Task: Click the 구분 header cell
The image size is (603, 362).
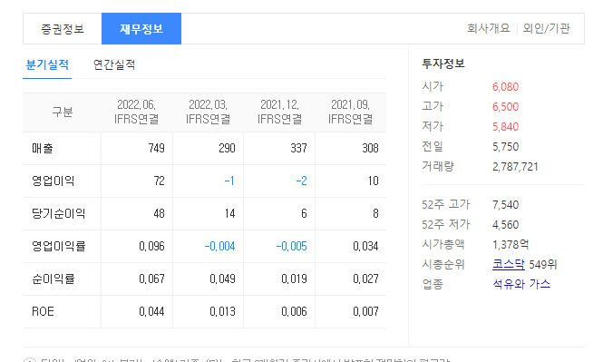Action: (63, 112)
